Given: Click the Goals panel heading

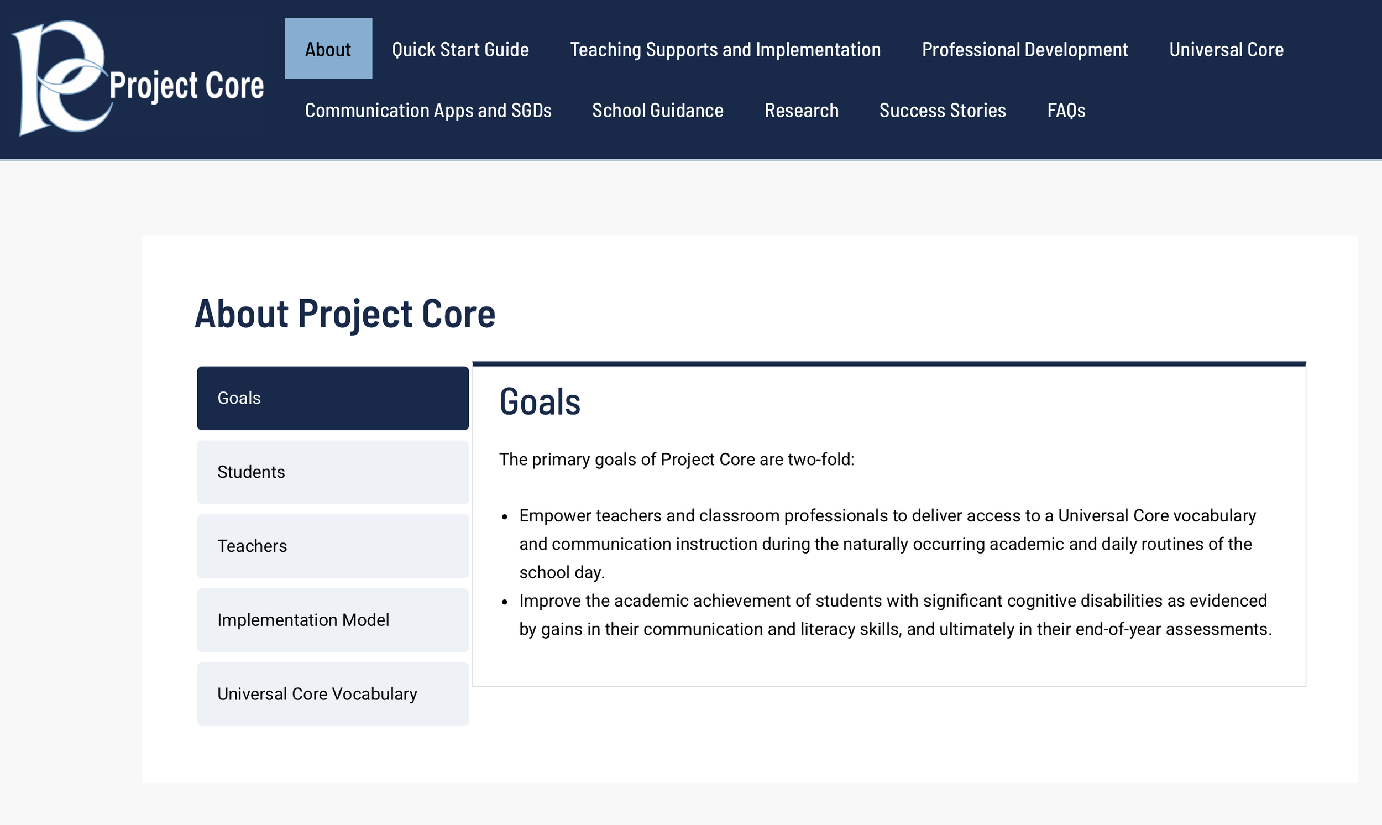Looking at the screenshot, I should point(540,401).
